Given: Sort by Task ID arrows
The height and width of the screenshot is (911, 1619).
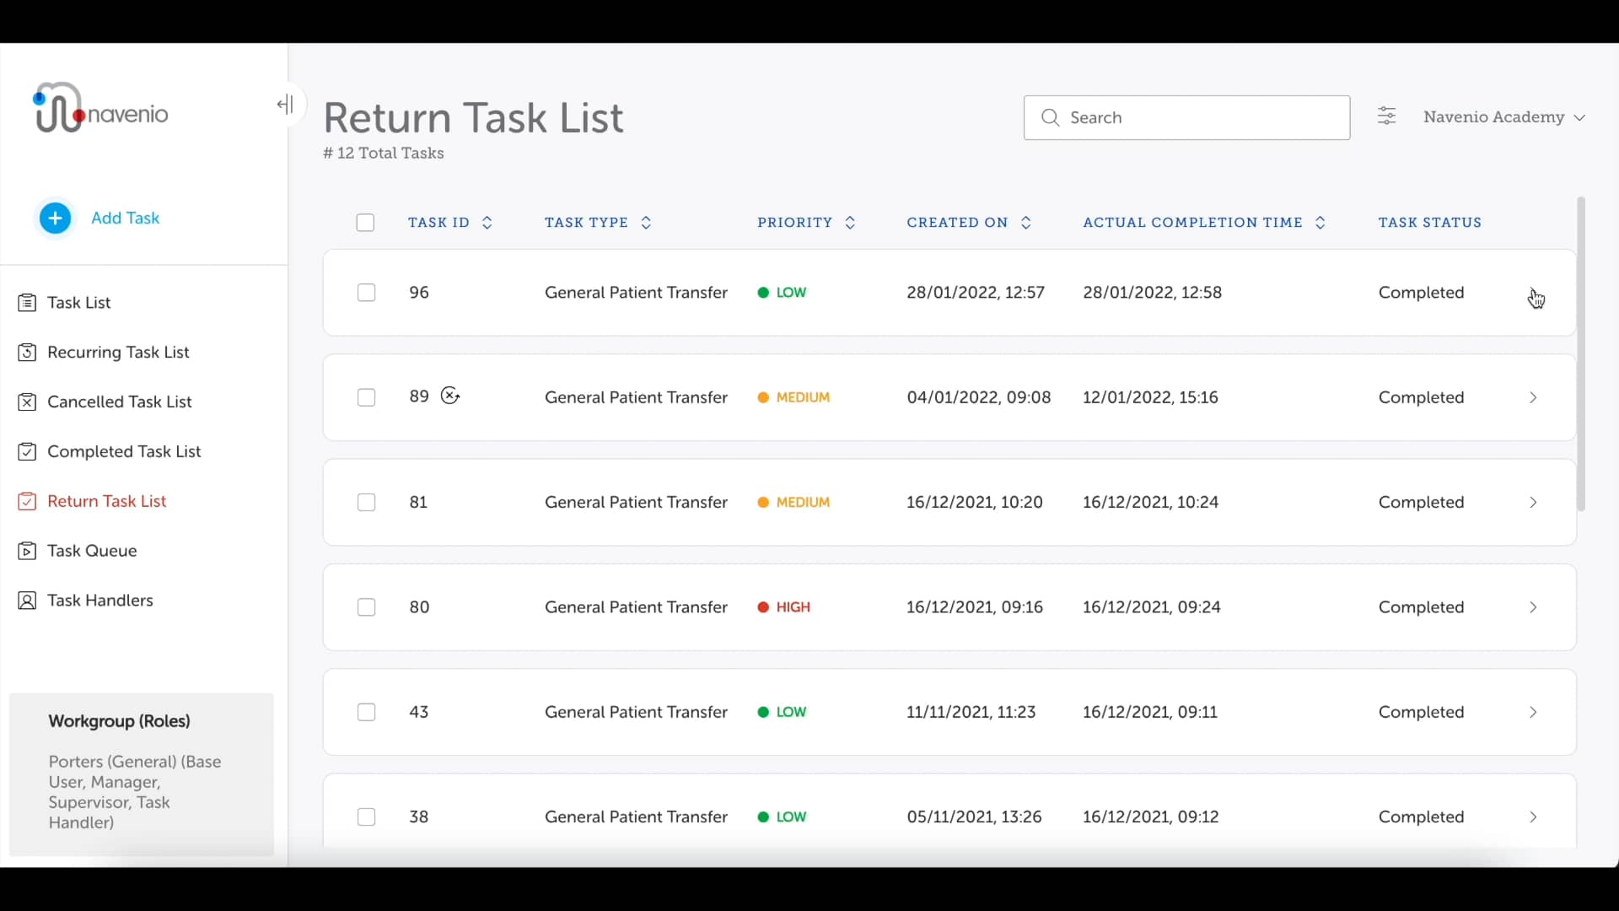Looking at the screenshot, I should point(487,224).
